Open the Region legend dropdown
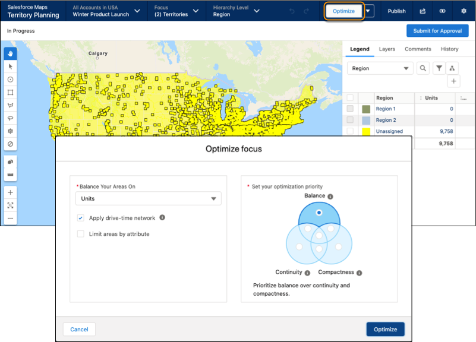Image resolution: width=476 pixels, height=342 pixels. (x=380, y=68)
